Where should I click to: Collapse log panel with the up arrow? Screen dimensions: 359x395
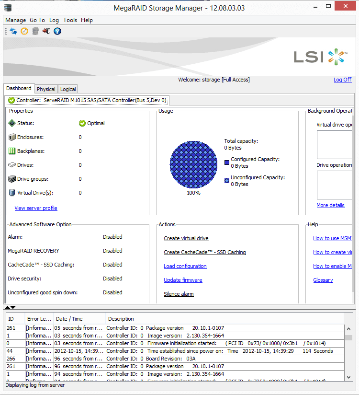click(x=7, y=307)
